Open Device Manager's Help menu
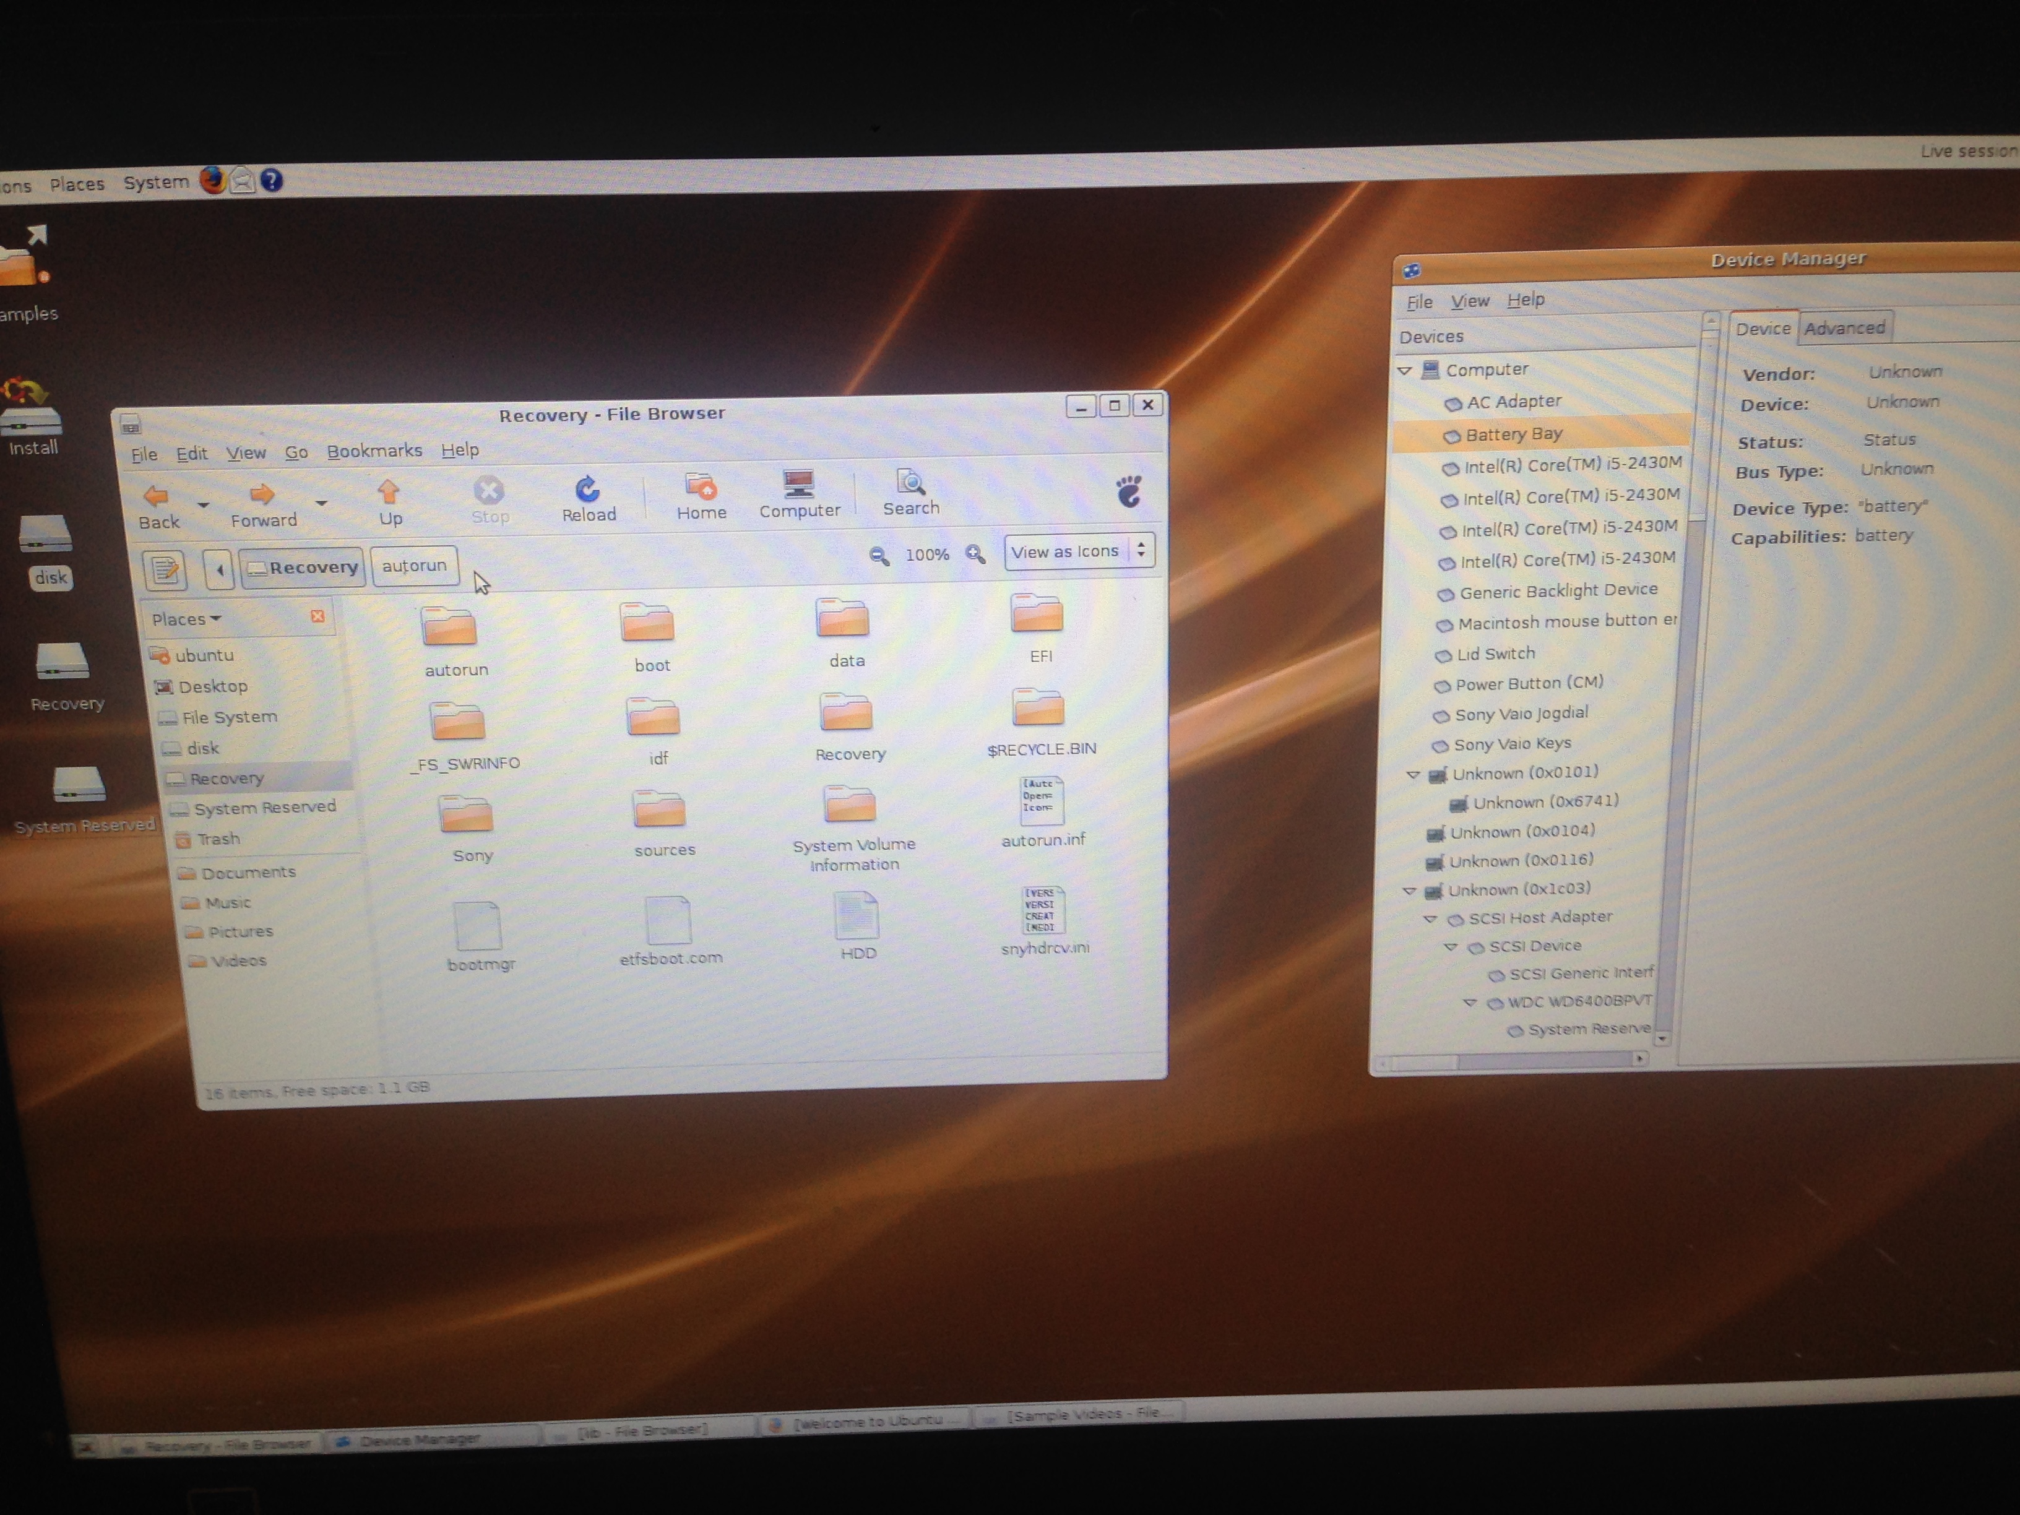Viewport: 2020px width, 1515px height. 1525,300
